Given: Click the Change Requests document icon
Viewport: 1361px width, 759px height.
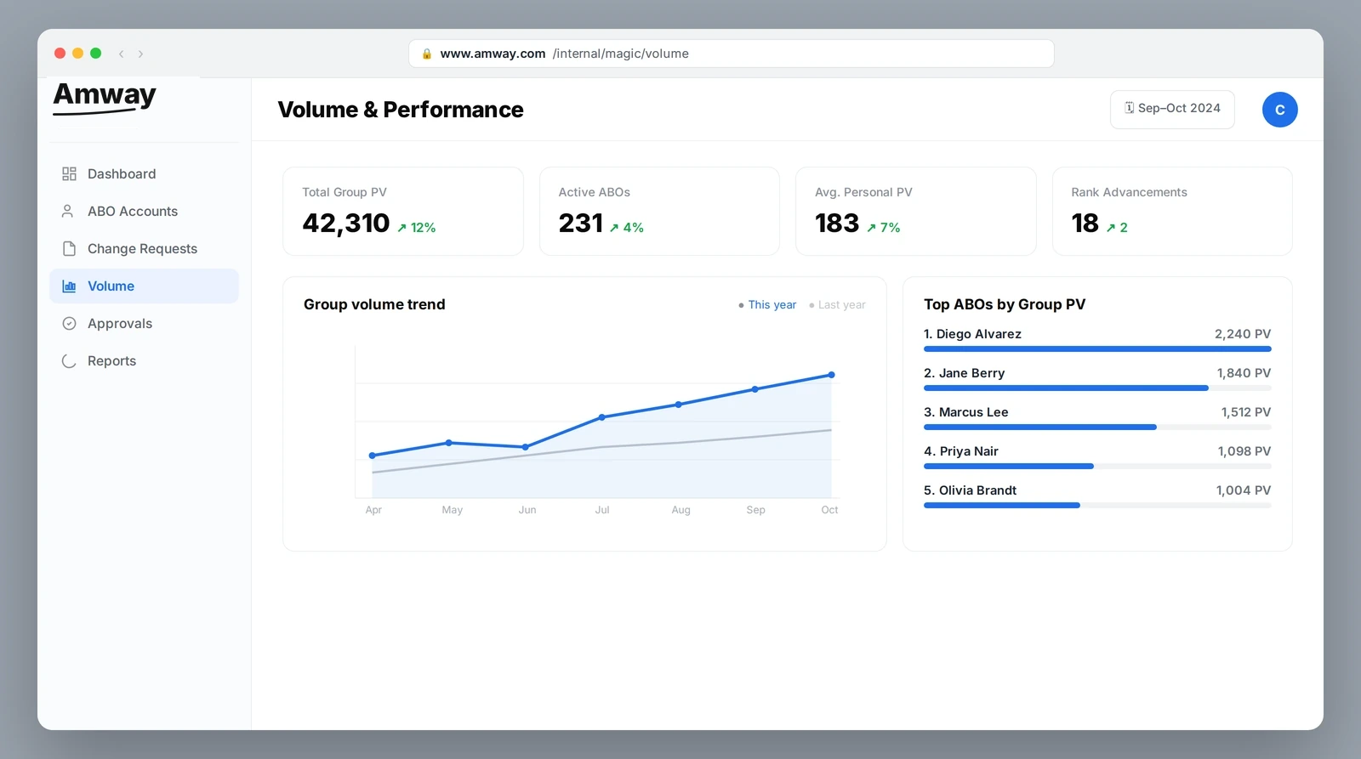Looking at the screenshot, I should 69,248.
